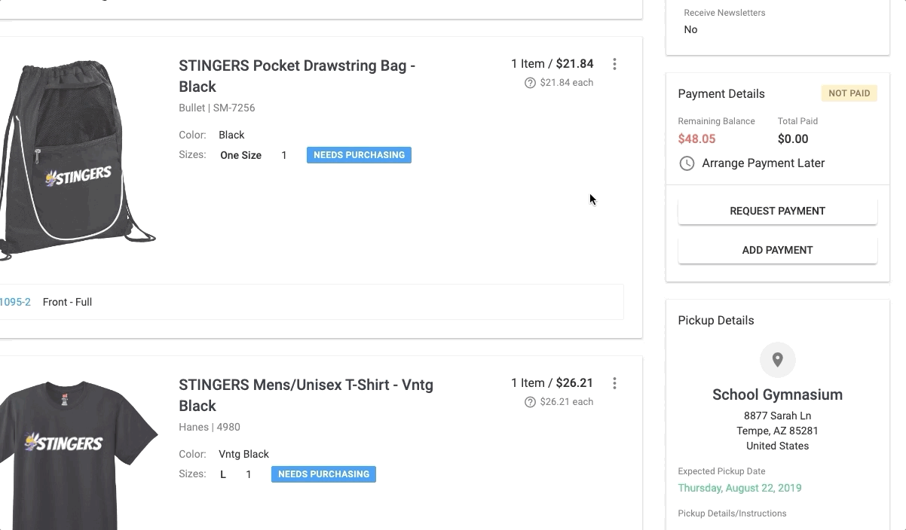Click the $48.05 remaining balance amount
Screen dimensions: 906x530
pos(696,139)
